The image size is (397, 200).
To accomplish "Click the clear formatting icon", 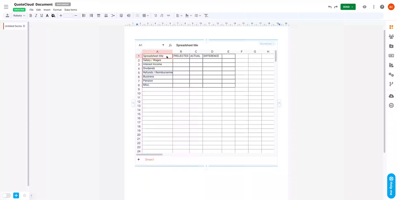I will (206, 16).
